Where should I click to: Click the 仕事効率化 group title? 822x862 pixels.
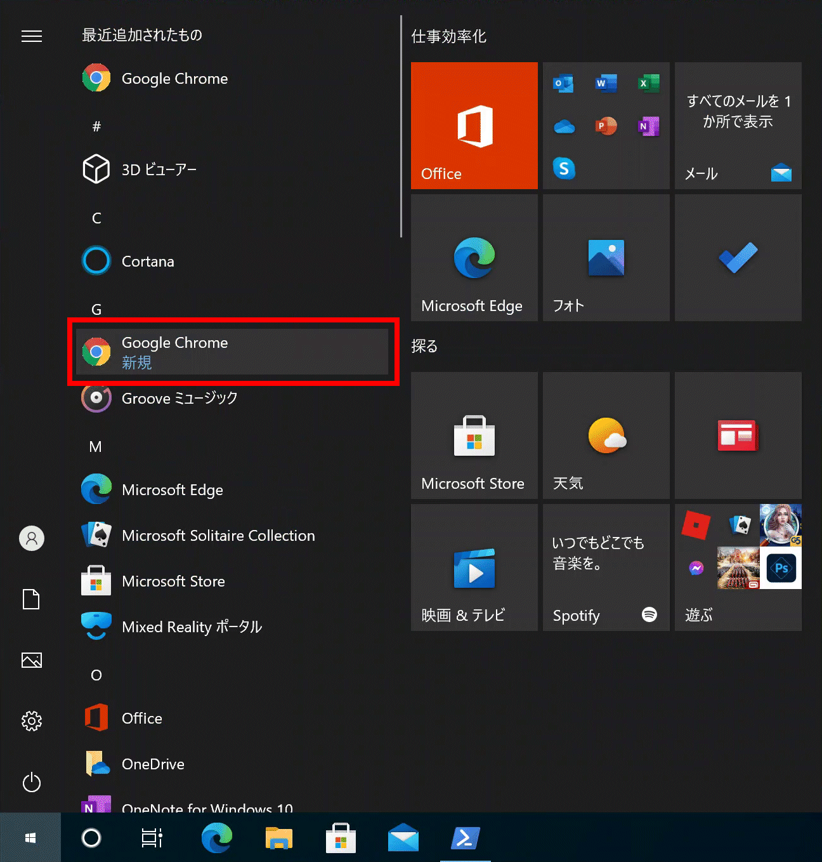[x=449, y=36]
